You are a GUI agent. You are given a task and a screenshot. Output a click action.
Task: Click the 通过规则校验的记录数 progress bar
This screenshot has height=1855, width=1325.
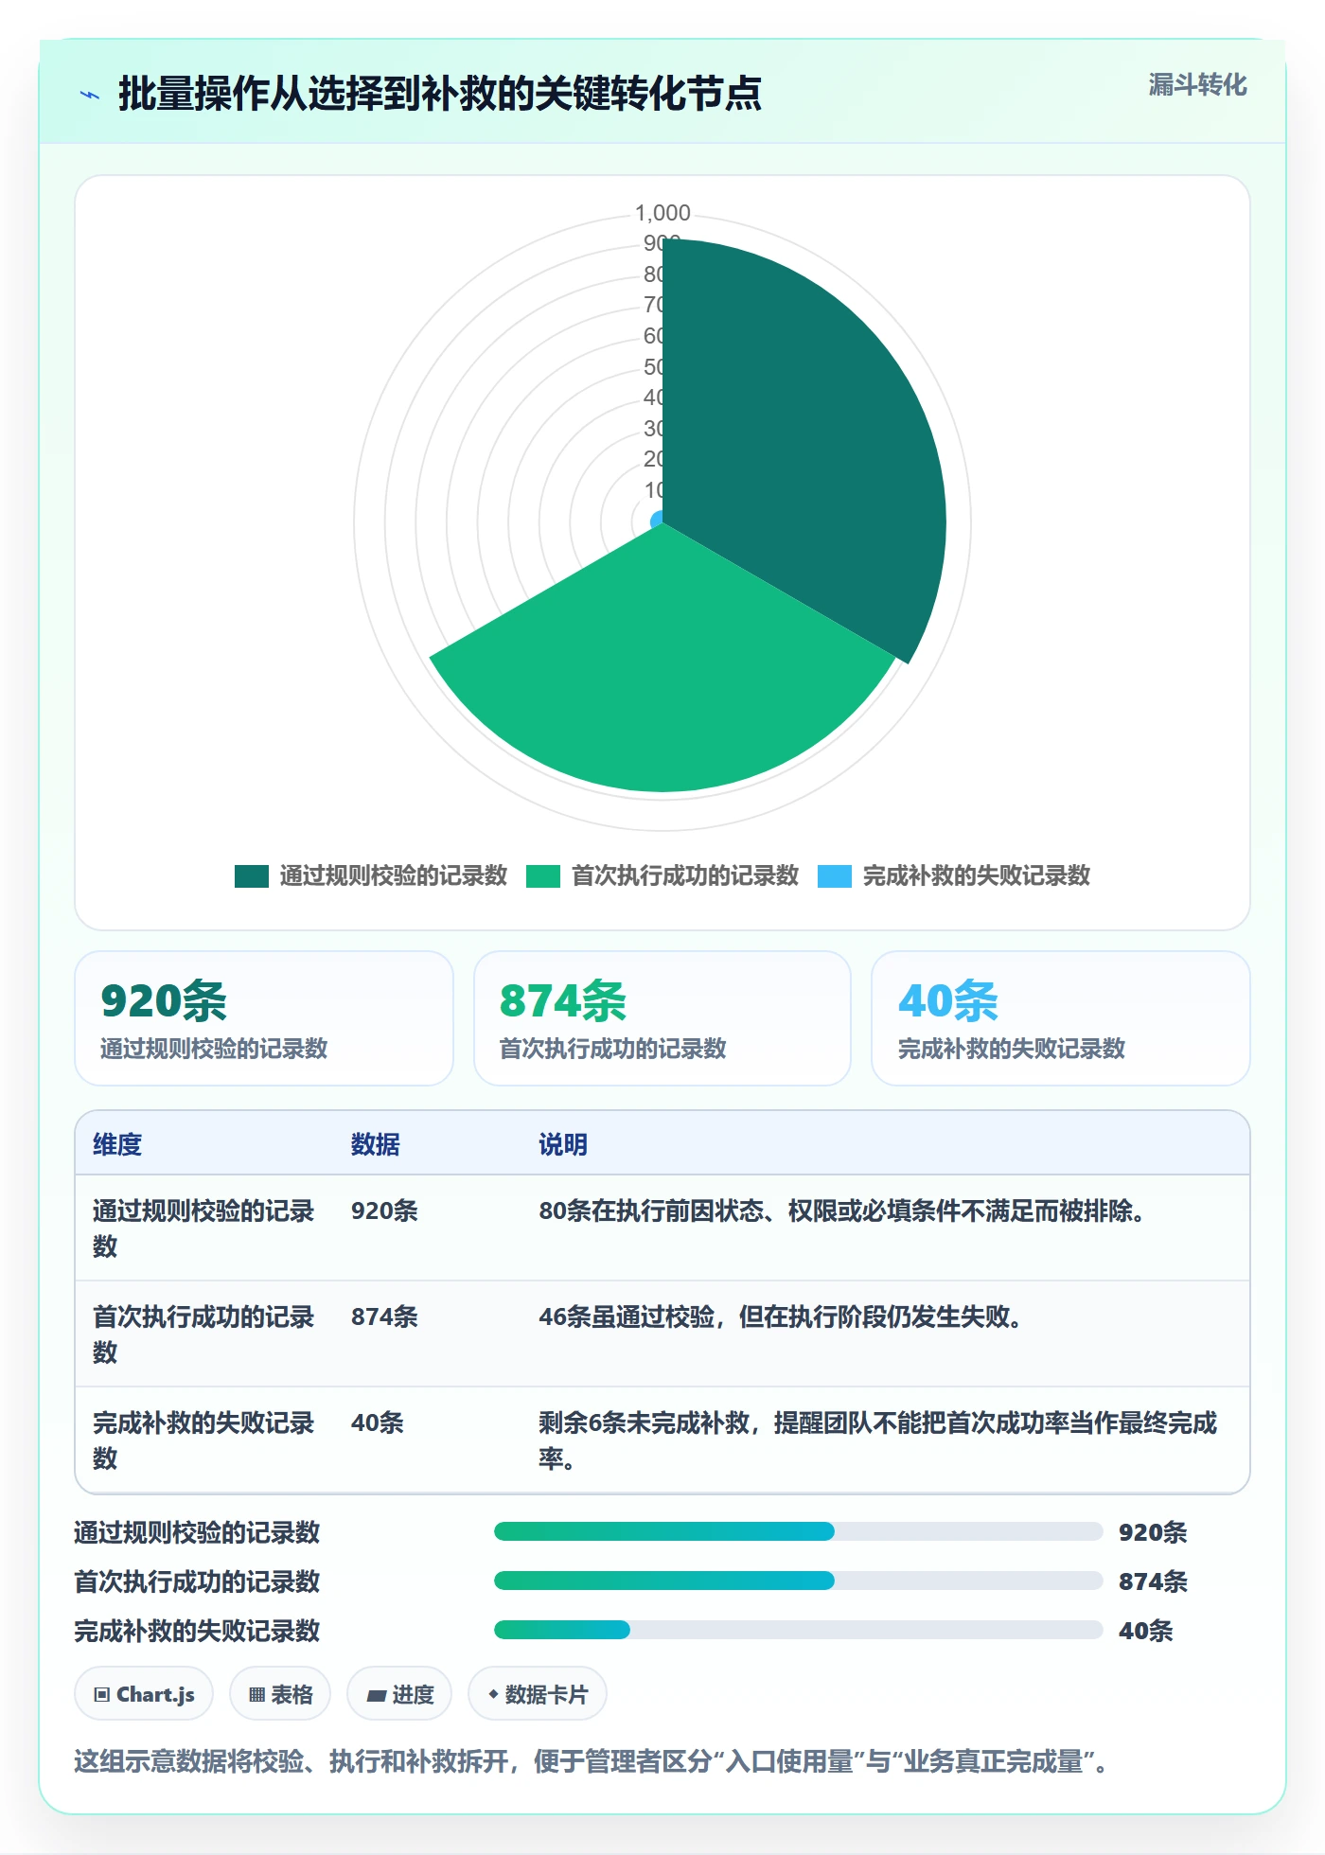point(798,1531)
